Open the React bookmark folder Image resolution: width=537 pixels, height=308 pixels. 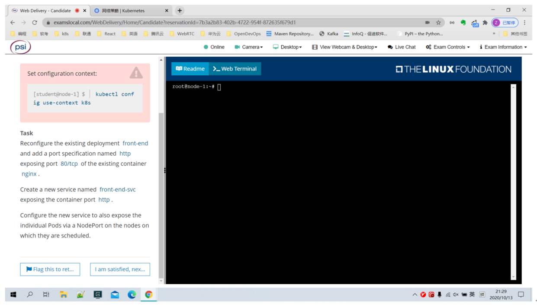tap(106, 34)
